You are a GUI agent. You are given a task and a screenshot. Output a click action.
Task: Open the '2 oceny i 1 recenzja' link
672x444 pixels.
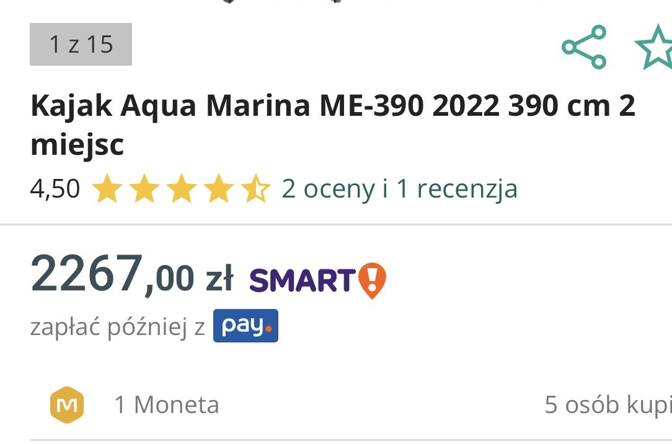[x=399, y=189]
